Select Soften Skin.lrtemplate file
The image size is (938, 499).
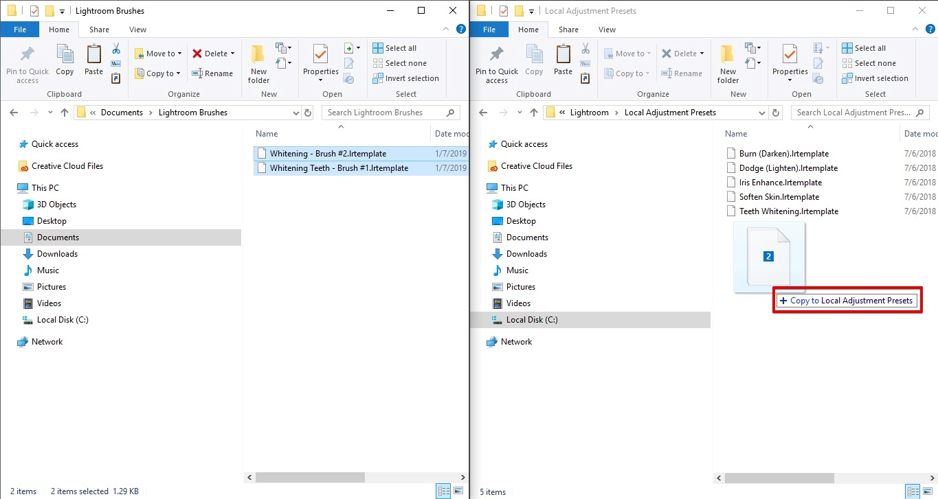click(779, 197)
